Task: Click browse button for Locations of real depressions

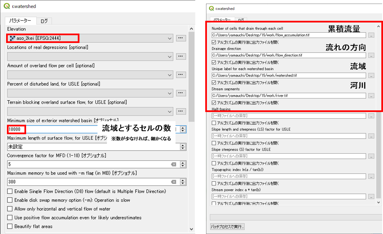Action: pos(181,57)
